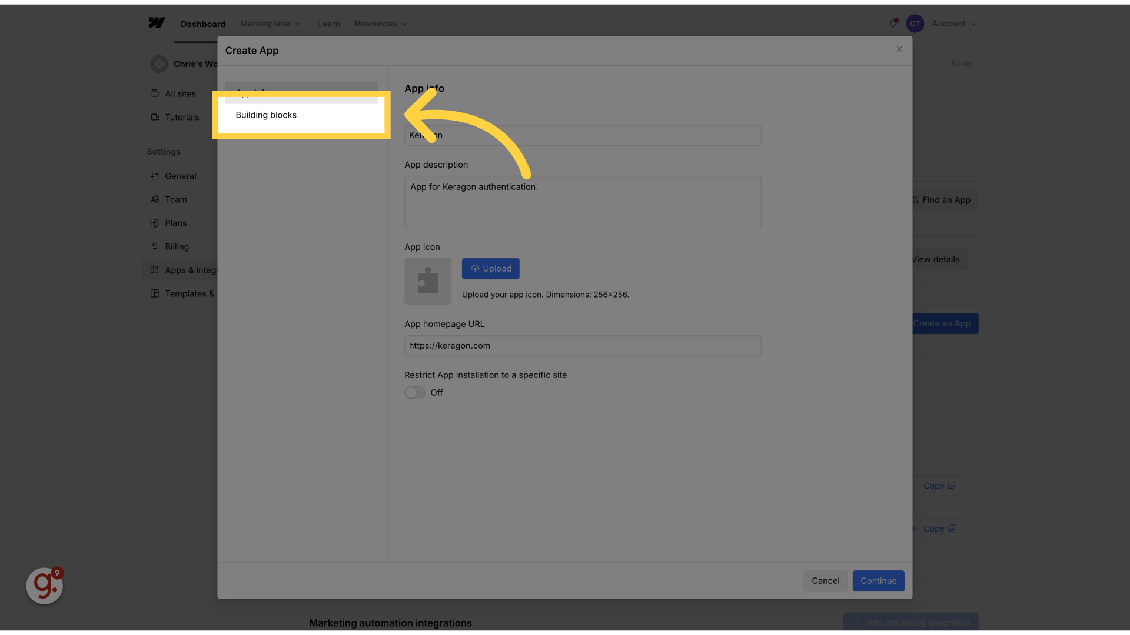Expand the Resources dropdown menu
The image size is (1130, 635).
pyautogui.click(x=381, y=24)
